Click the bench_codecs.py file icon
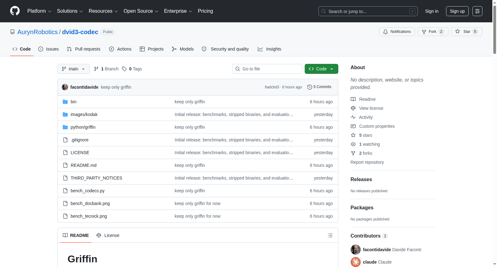 (65, 191)
